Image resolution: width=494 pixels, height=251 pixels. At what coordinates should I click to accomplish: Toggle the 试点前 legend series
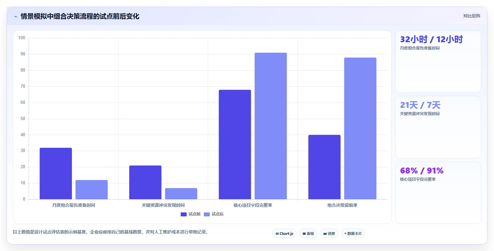[x=191, y=214]
